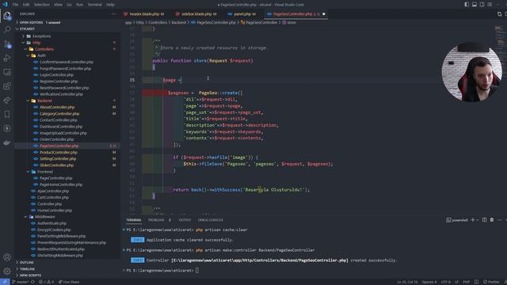
Task: Collapse the Auth folder
Action: [x=68, y=55]
